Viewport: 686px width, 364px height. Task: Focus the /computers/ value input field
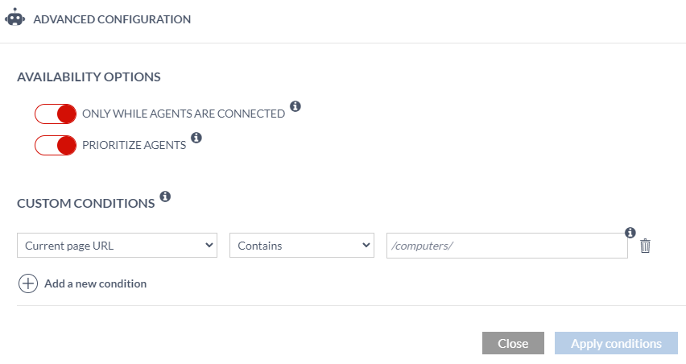tap(506, 246)
